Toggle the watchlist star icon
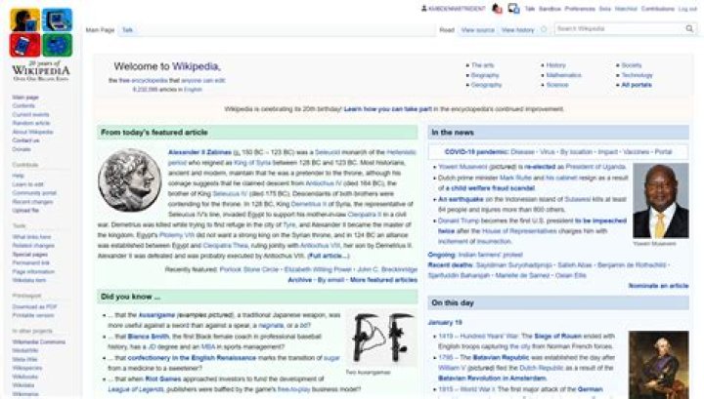Image resolution: width=704 pixels, height=399 pixels. coord(544,29)
